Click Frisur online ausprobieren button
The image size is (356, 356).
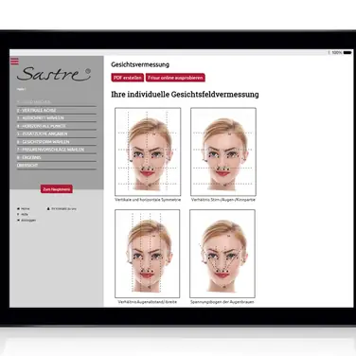175,78
